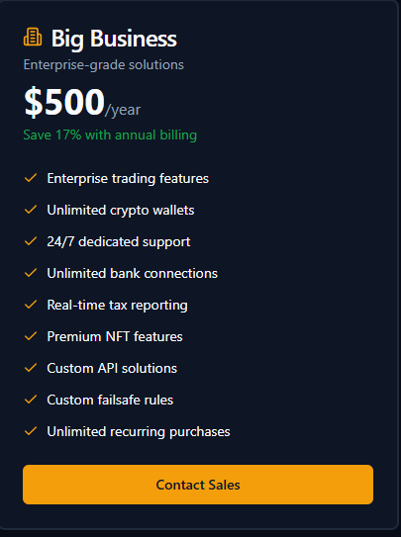Image resolution: width=401 pixels, height=537 pixels.
Task: Click the green Save 17% annual billing text
Action: pyautogui.click(x=110, y=134)
